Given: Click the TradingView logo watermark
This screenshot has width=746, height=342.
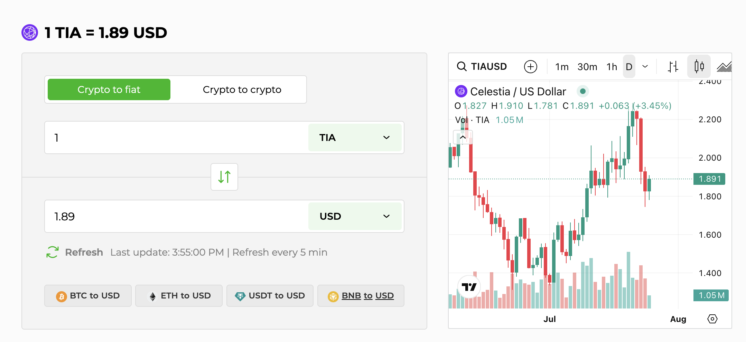Looking at the screenshot, I should pyautogui.click(x=469, y=286).
